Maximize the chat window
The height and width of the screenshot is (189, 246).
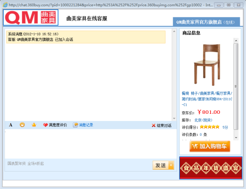pyautogui.click(x=229, y=5)
